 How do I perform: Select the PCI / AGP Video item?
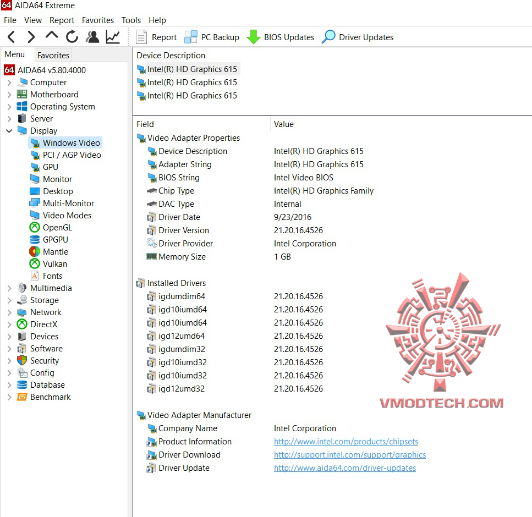pos(65,155)
